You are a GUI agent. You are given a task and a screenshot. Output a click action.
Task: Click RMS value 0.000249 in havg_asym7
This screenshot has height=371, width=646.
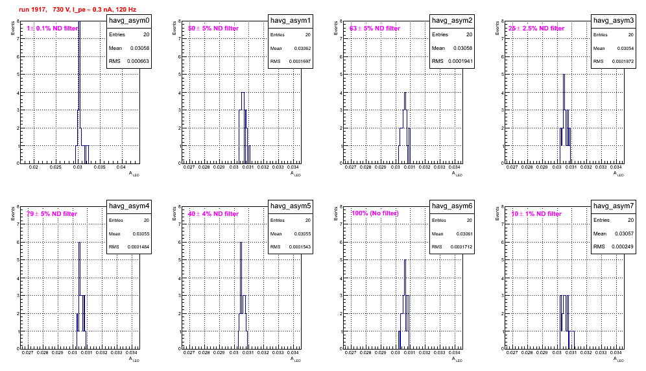623,246
